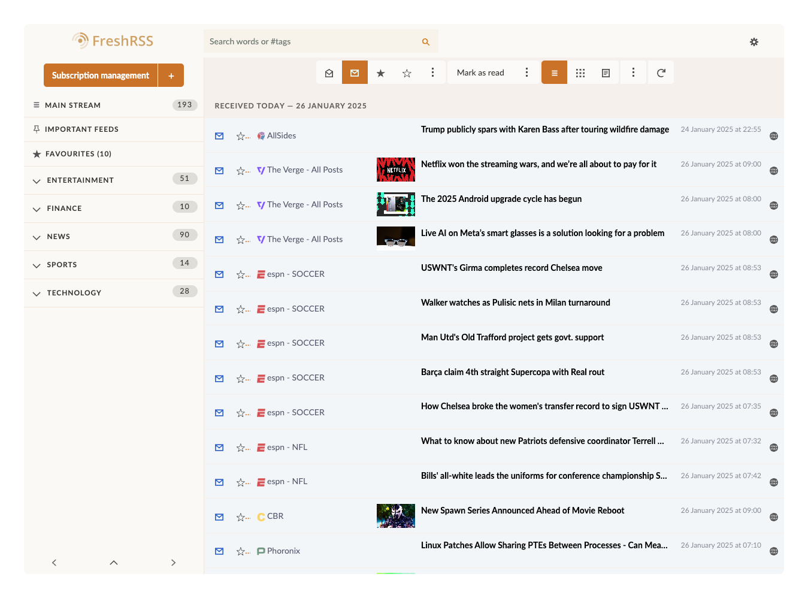Switch to the reader view layout
808x598 pixels.
(x=605, y=72)
